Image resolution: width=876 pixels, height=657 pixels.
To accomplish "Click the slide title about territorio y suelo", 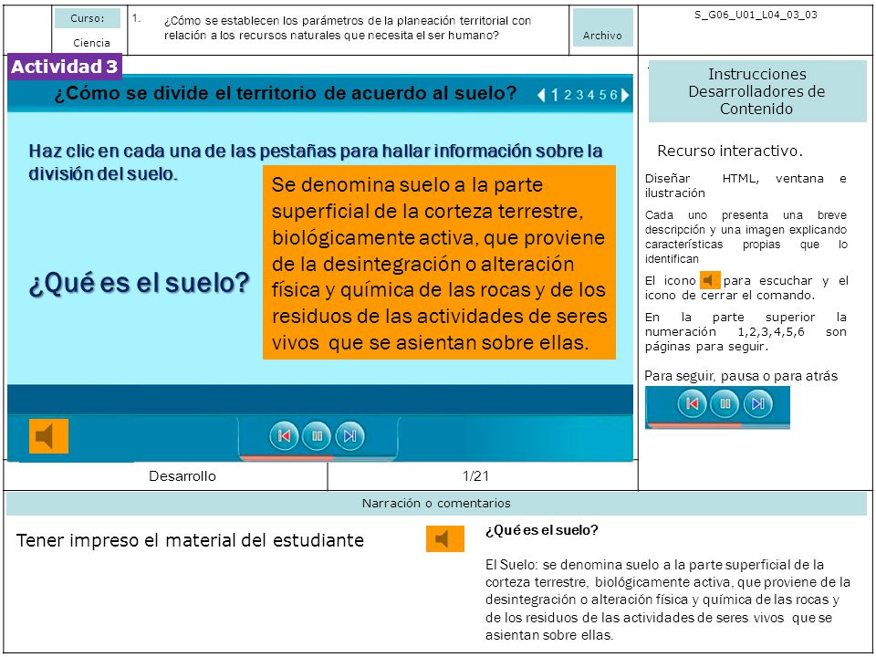I will tap(286, 93).
